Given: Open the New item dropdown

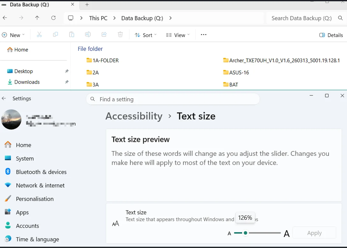Looking at the screenshot, I should pyautogui.click(x=13, y=35).
